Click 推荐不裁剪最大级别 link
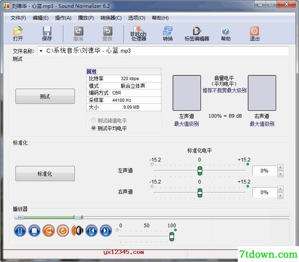This screenshot has height=262, width=299. 224,90
